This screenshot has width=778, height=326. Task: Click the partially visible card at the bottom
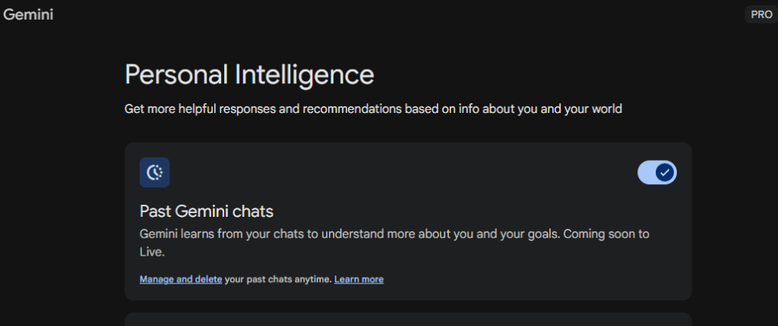pos(408,319)
